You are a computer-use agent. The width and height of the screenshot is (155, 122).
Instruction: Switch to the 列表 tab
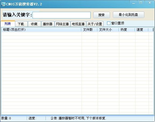[8, 24]
